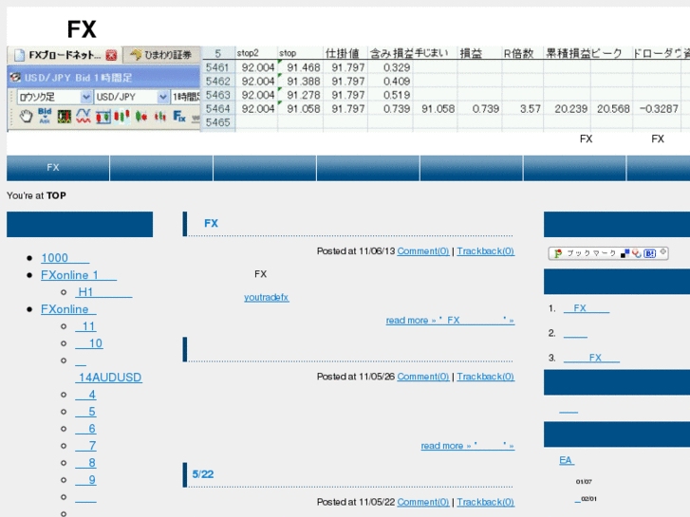Open Trackback(0) for the 11/05/22 post
The height and width of the screenshot is (517, 690).
point(485,502)
